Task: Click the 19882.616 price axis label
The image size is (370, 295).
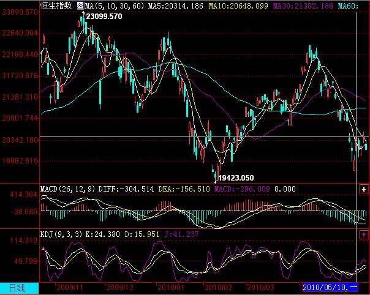Action: pos(20,161)
